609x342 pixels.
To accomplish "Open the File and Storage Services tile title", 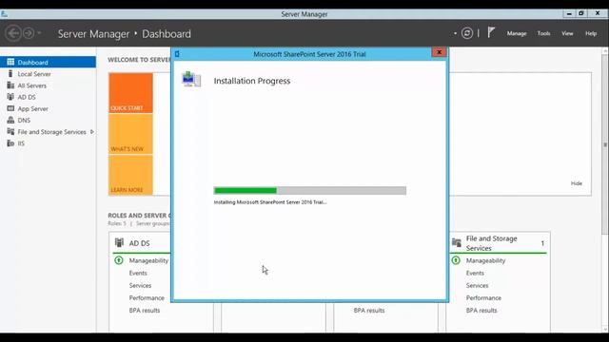I will click(x=491, y=243).
